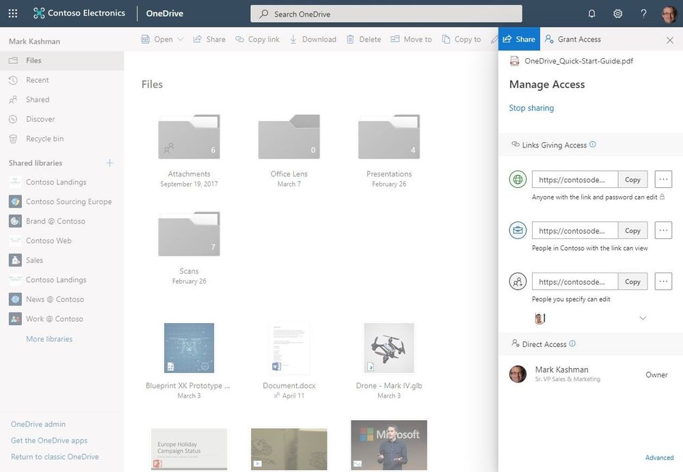This screenshot has height=472, width=683.
Task: Click Copy link in the toolbar
Action: tap(258, 39)
